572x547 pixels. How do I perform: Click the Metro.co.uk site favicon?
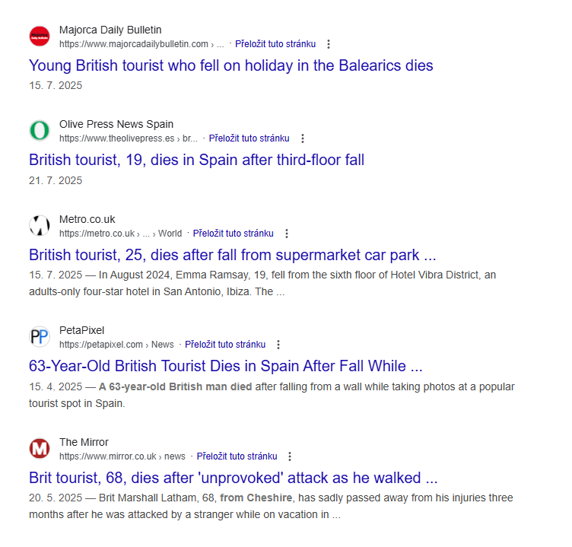40,226
